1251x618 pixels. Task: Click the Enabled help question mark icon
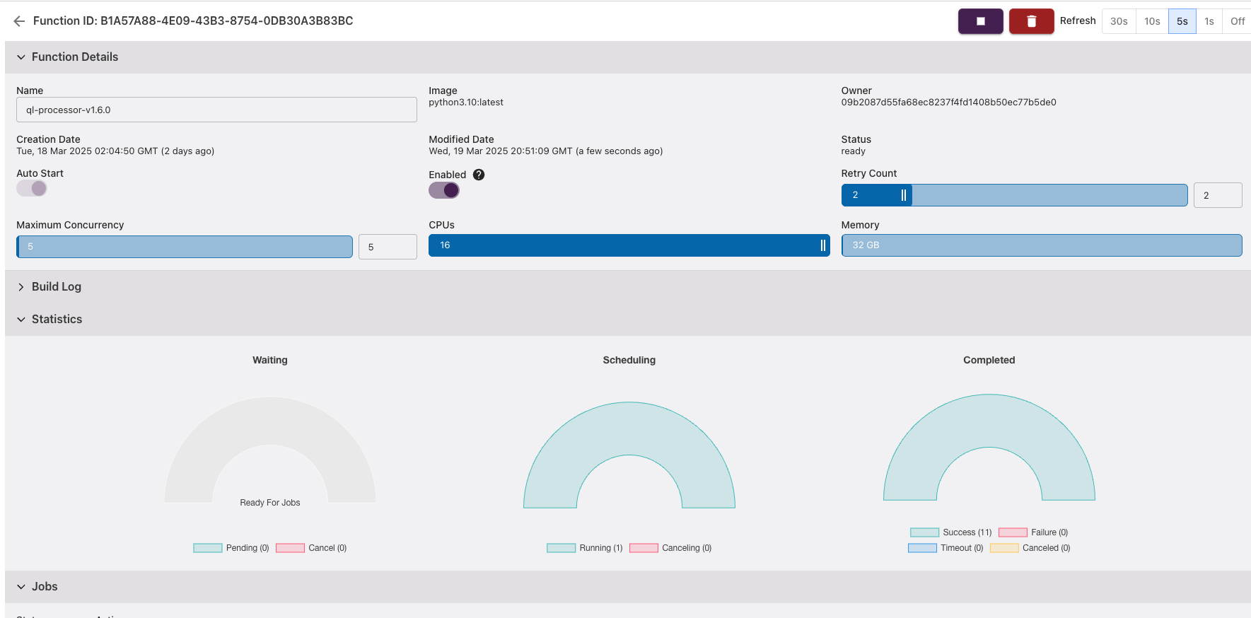click(479, 175)
